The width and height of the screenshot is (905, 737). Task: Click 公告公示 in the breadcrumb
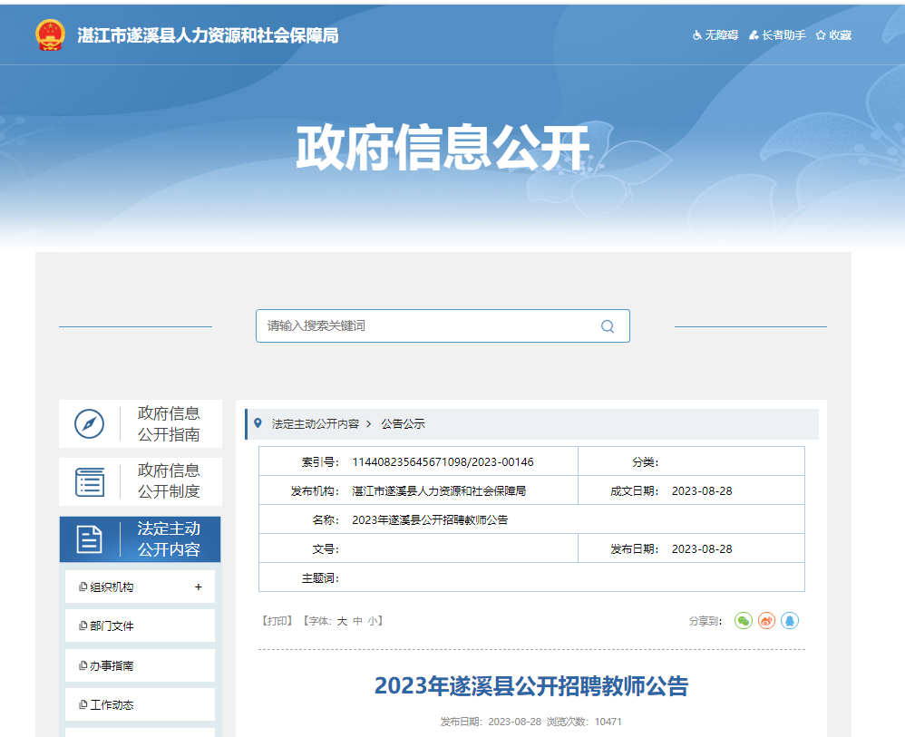coord(403,424)
